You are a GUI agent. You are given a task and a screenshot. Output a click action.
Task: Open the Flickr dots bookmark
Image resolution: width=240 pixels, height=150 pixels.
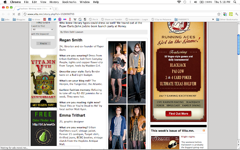tap(65, 19)
